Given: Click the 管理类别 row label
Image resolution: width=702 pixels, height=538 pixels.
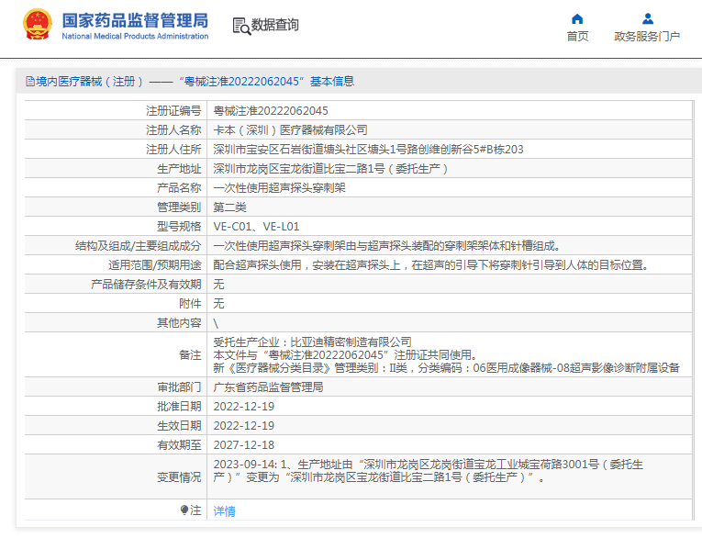Looking at the screenshot, I should [x=179, y=207].
